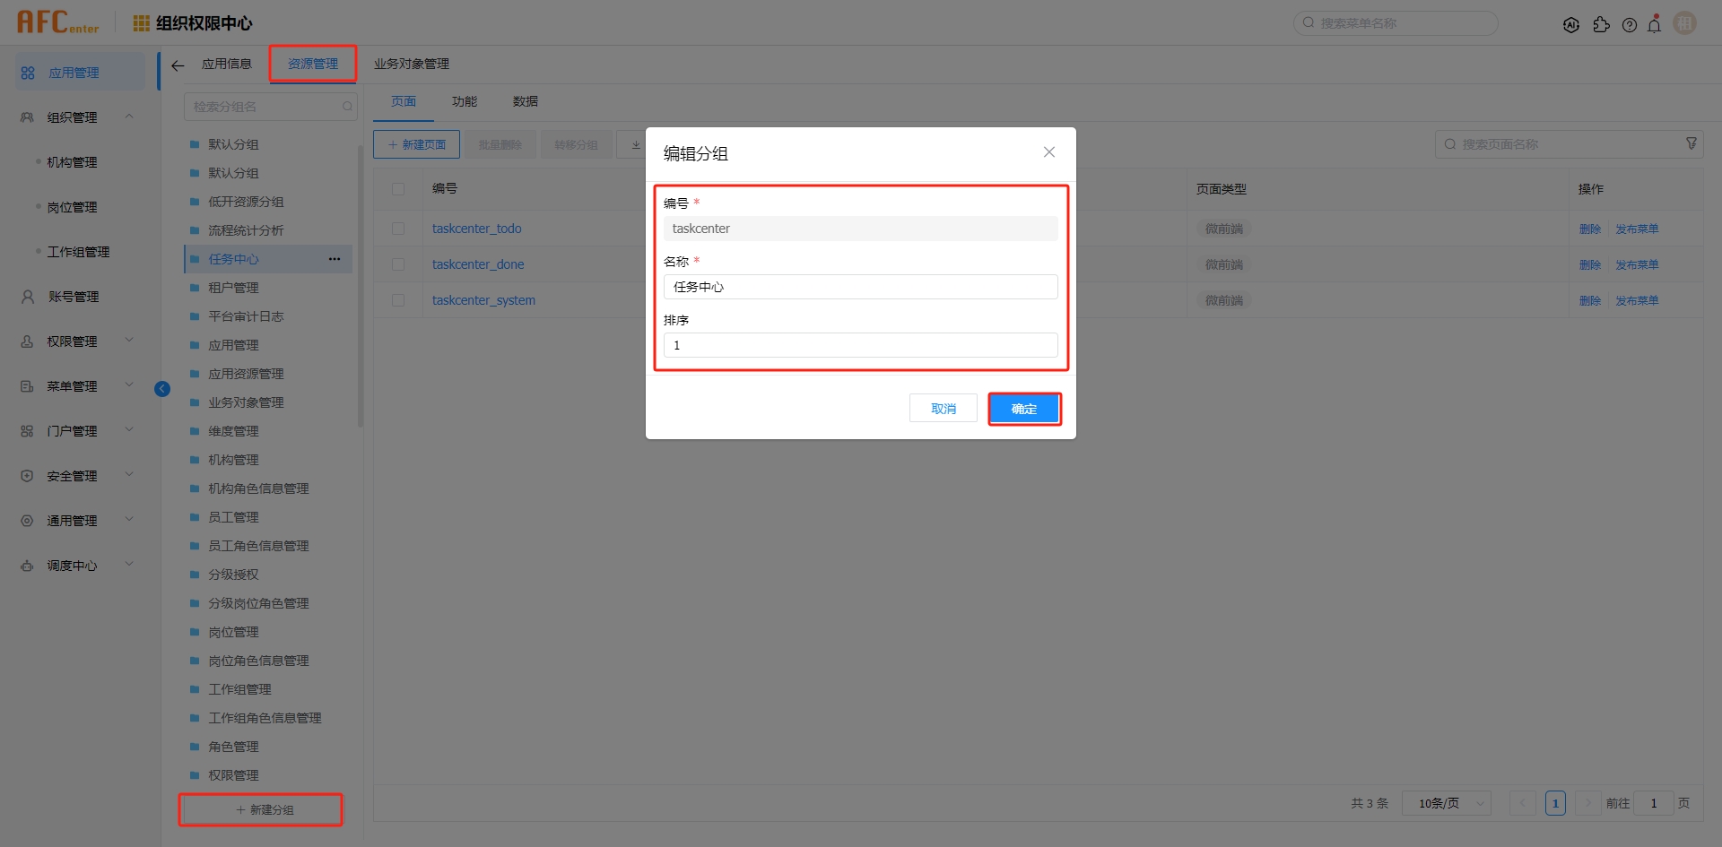Click the 新建分组 button below the group list
1722x847 pixels.
click(260, 808)
